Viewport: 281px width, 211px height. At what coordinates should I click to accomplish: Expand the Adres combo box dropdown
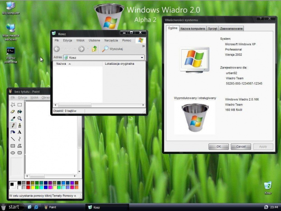click(142, 58)
